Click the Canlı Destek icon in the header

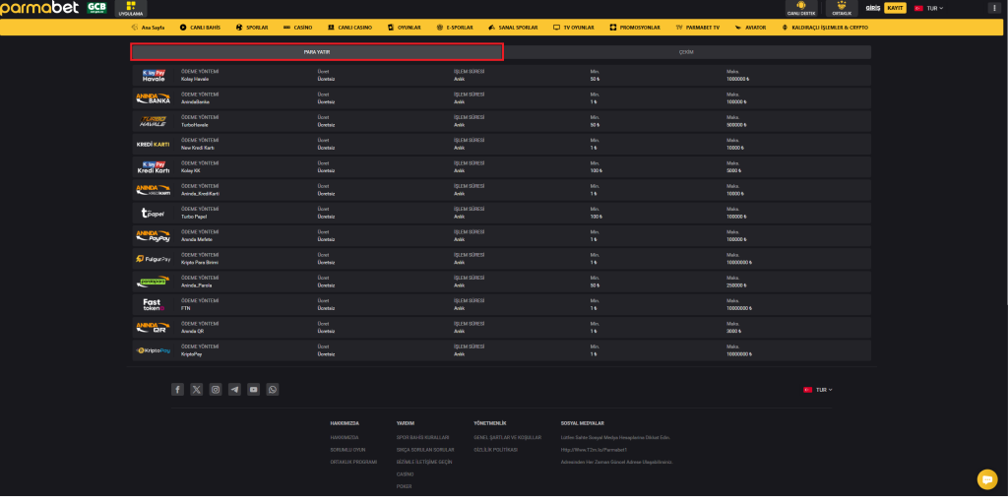point(800,9)
